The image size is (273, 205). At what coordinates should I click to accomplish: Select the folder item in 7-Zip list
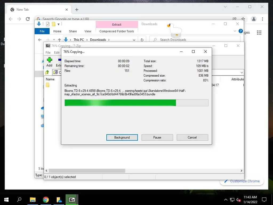(x=47, y=85)
